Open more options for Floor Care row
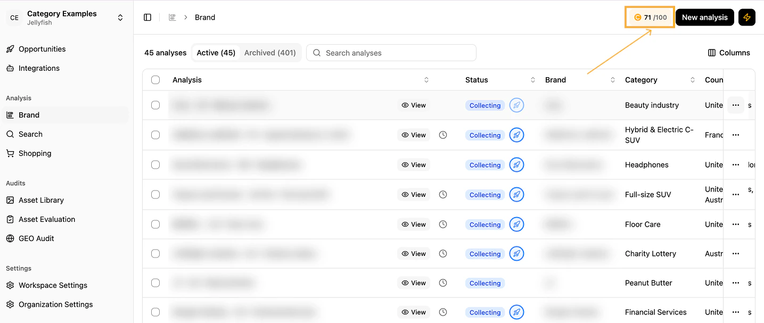Viewport: 764px width, 323px height. 736,225
